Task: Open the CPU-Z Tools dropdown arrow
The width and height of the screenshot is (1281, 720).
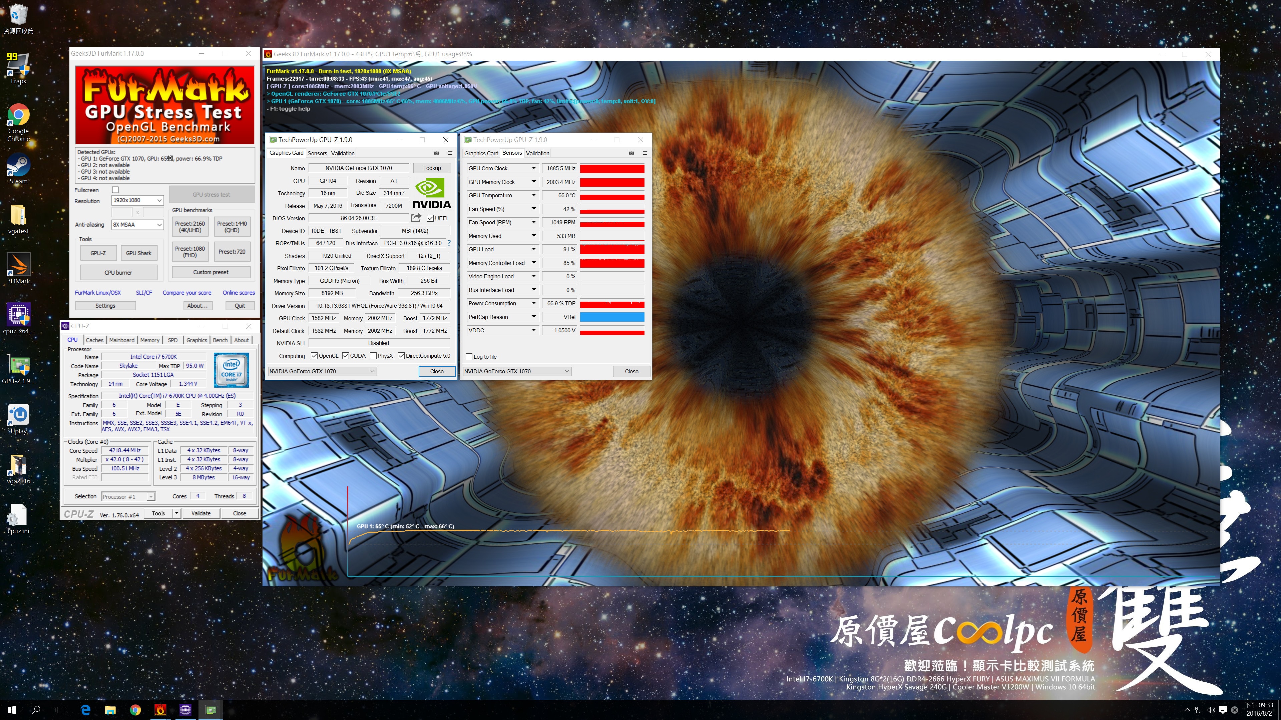Action: 176,513
